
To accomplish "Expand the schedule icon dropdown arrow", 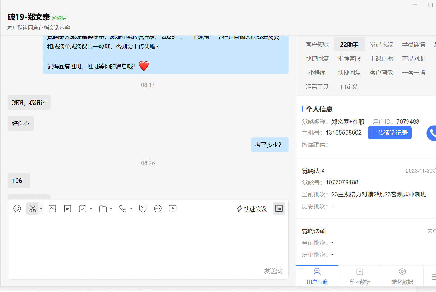I will 91,209.
